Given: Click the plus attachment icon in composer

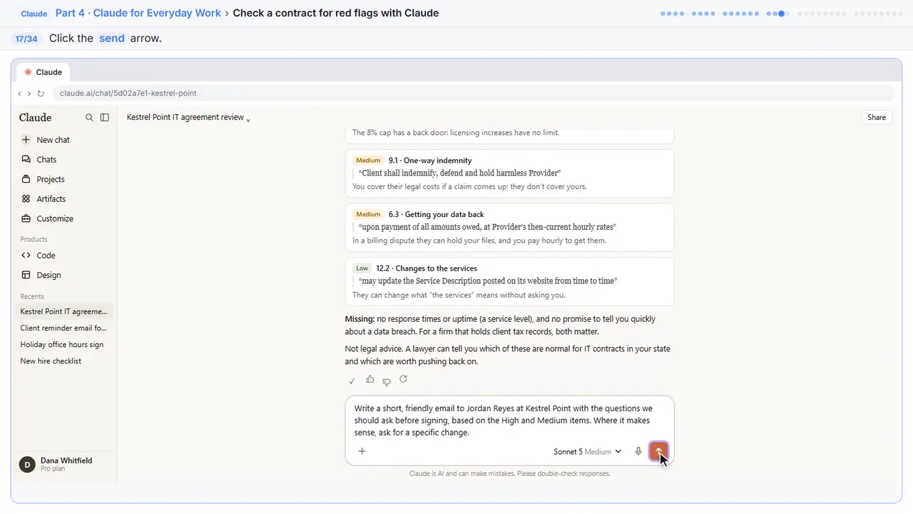Looking at the screenshot, I should (x=362, y=451).
